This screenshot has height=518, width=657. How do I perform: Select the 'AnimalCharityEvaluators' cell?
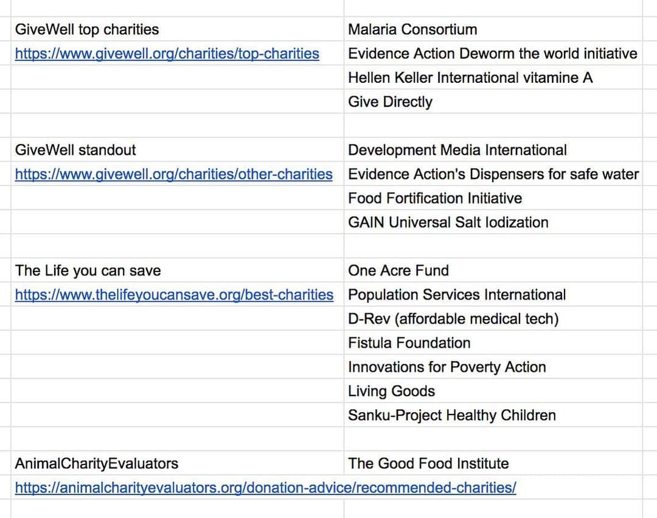point(177,463)
